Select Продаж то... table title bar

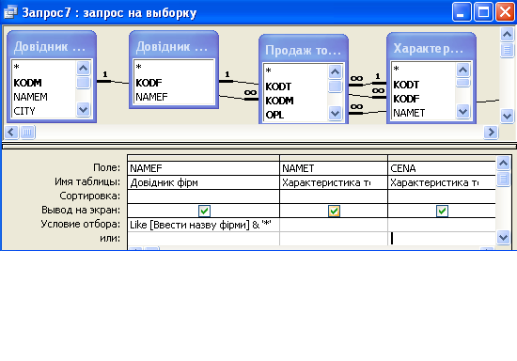point(304,50)
